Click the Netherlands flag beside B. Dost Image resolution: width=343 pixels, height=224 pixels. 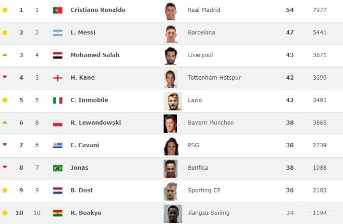[x=58, y=191]
